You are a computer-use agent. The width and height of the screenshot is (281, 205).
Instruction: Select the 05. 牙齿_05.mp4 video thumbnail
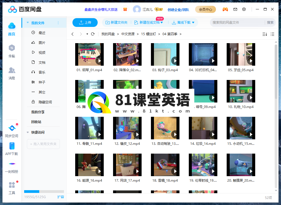(241, 54)
